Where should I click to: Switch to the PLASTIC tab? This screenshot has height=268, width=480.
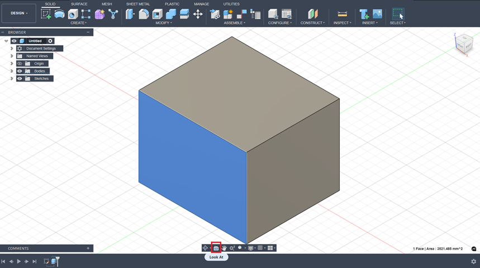(172, 4)
